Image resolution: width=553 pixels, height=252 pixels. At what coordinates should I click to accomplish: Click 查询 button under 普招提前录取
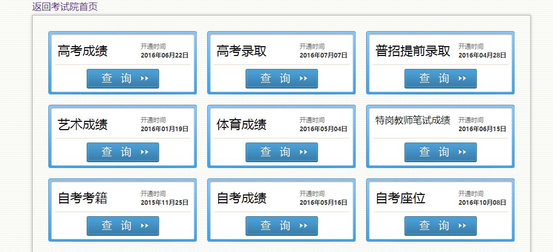tap(440, 78)
